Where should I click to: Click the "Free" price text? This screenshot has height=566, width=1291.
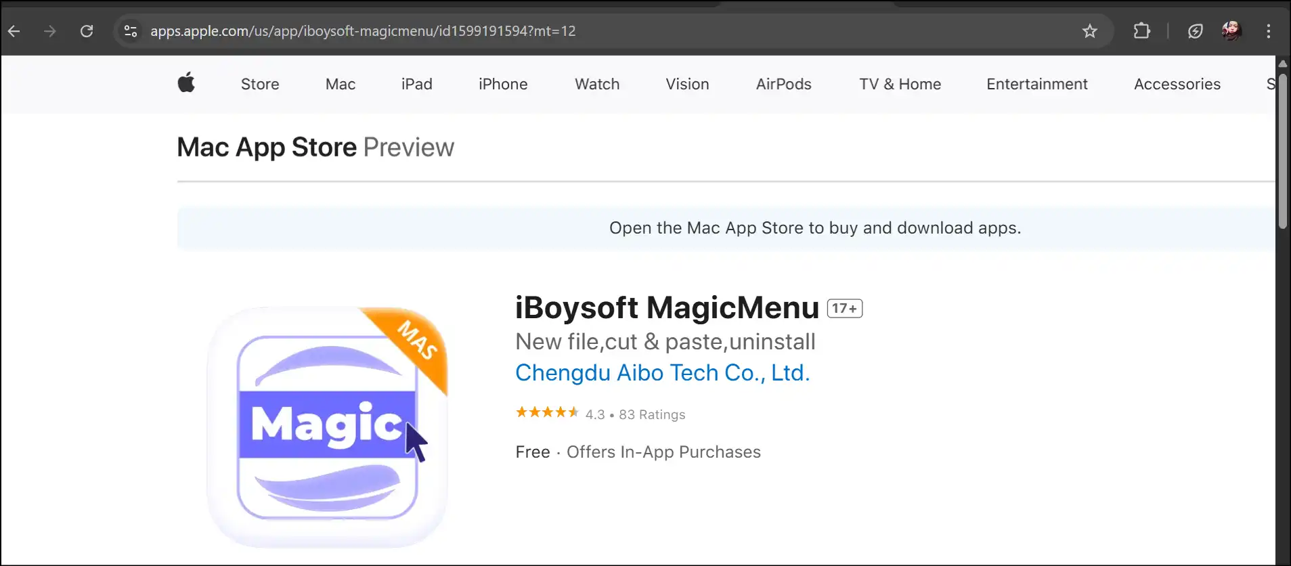pyautogui.click(x=533, y=452)
